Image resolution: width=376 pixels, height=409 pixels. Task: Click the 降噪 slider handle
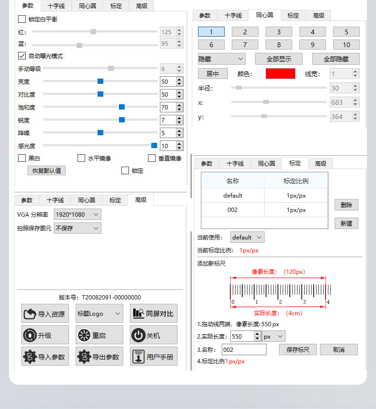tap(100, 132)
